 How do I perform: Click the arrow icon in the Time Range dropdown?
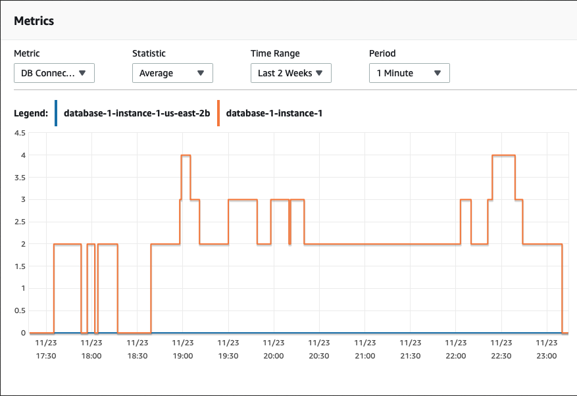click(x=319, y=73)
